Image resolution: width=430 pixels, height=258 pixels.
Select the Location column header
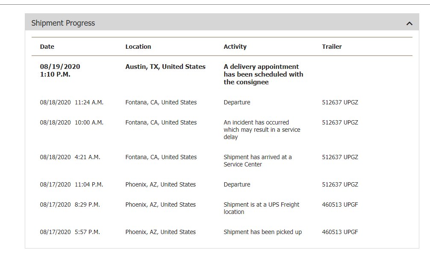tap(138, 47)
